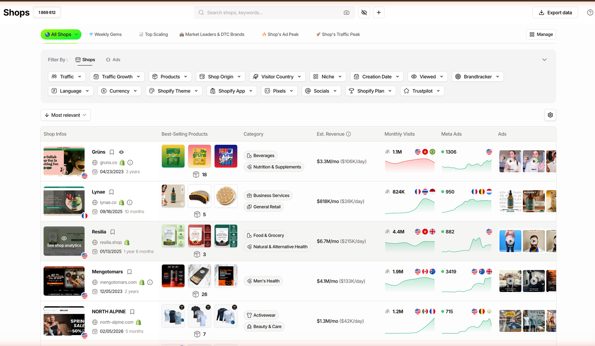Click the Est. Revenue info icon
Screen dimensions: 595x346
(348, 134)
